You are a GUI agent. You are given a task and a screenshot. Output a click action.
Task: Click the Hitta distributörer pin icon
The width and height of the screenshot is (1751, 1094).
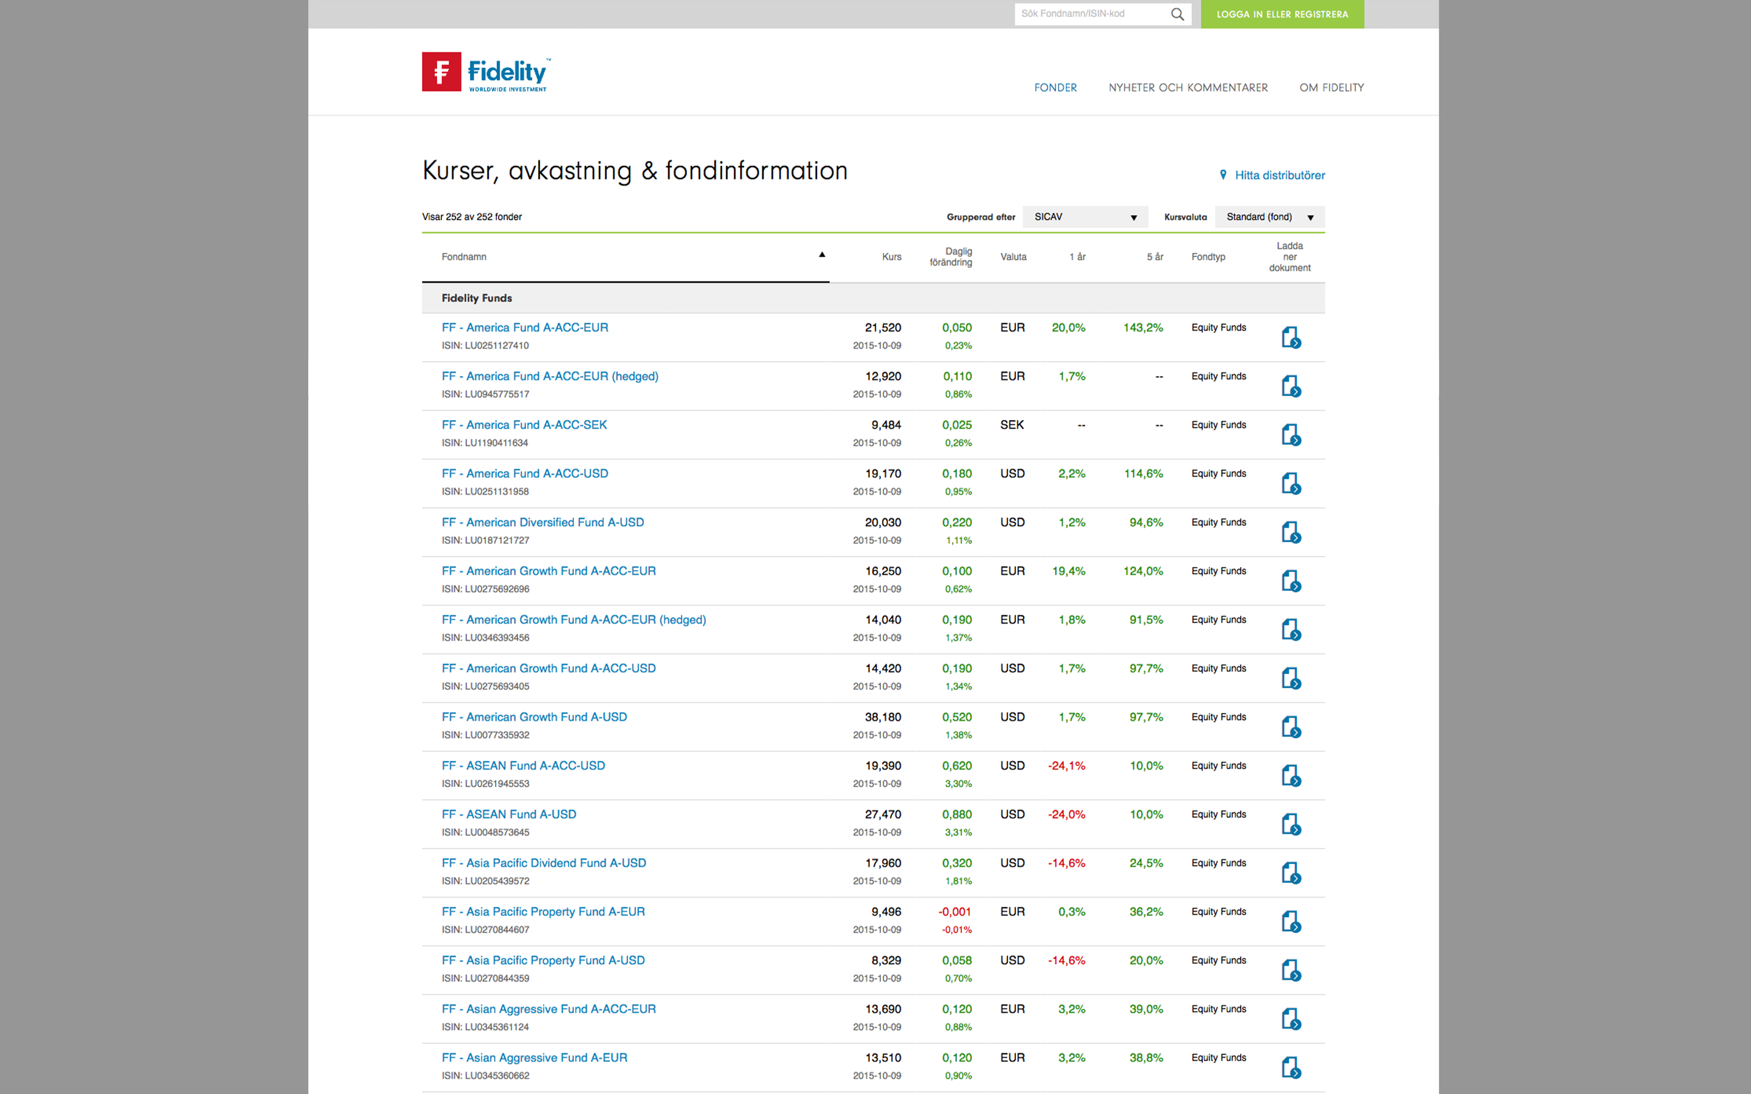[x=1223, y=175]
